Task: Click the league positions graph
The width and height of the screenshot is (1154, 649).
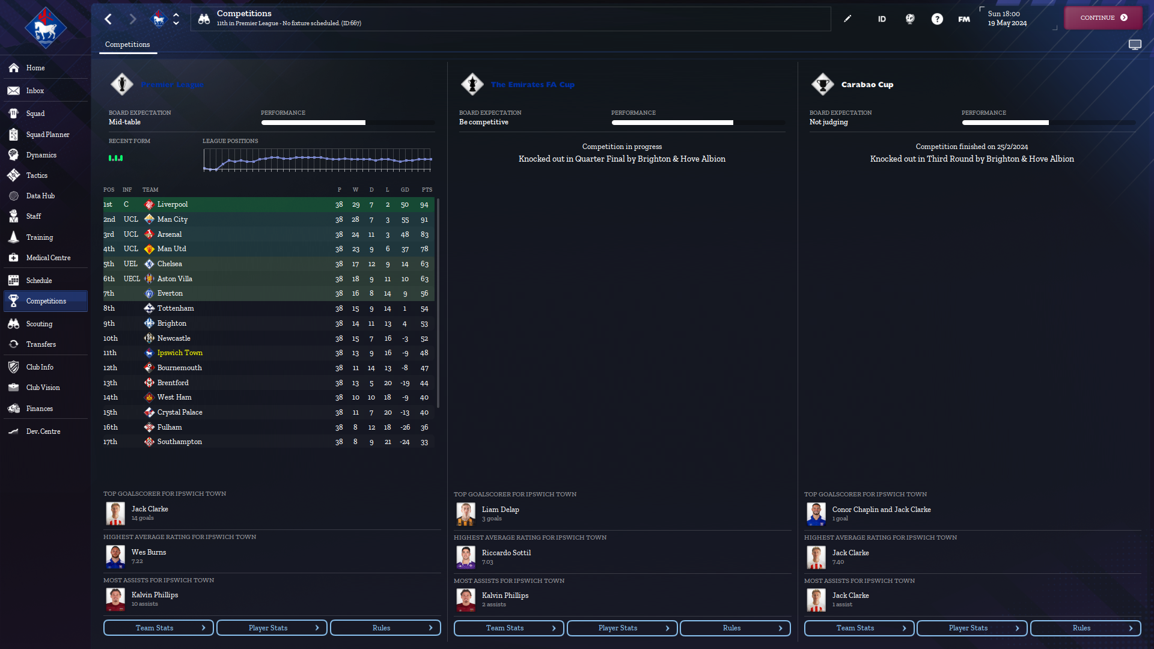Action: [317, 160]
